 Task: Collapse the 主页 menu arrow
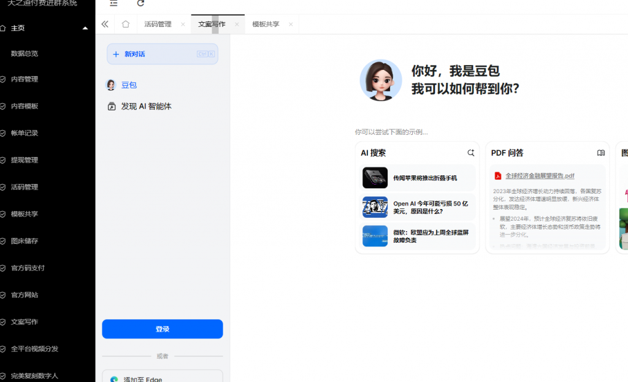coord(85,28)
